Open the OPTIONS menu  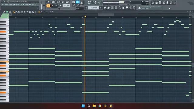(28, 5)
